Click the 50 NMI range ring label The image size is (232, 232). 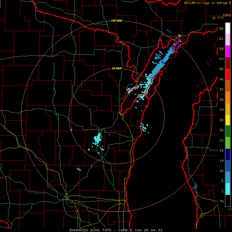[117, 68]
